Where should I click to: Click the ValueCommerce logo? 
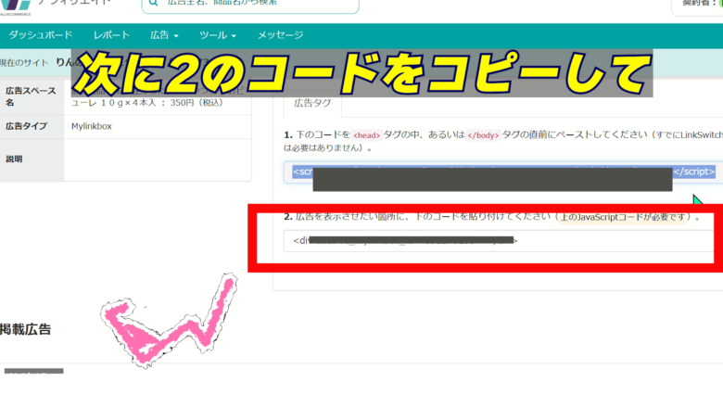pyautogui.click(x=17, y=6)
